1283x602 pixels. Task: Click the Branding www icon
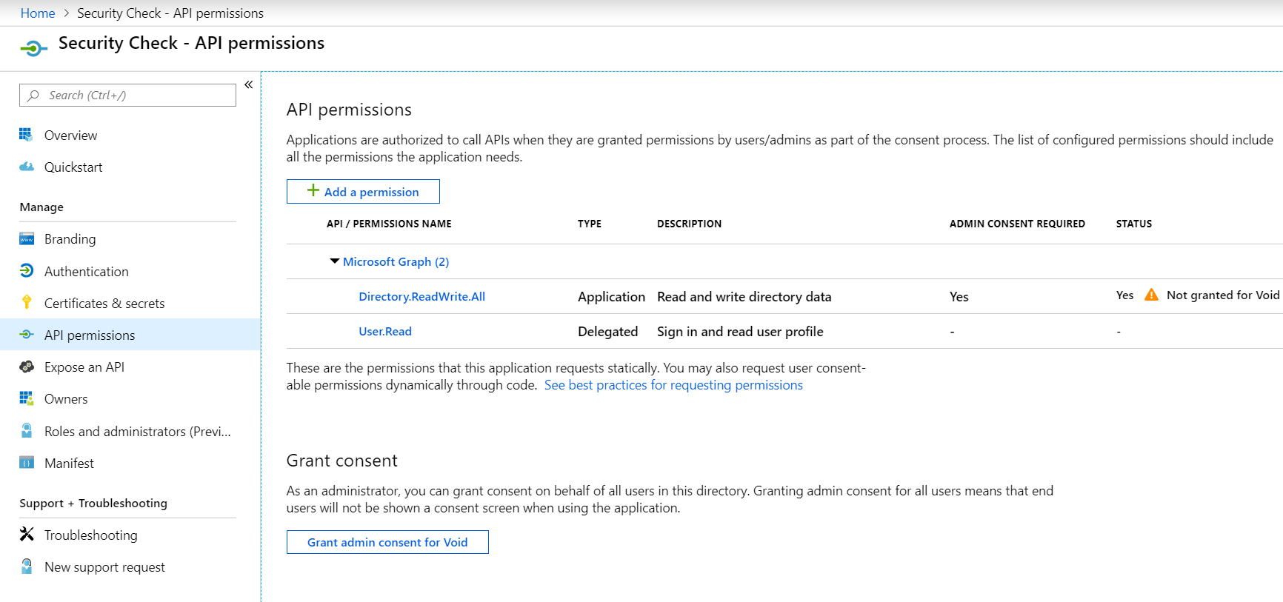point(27,239)
